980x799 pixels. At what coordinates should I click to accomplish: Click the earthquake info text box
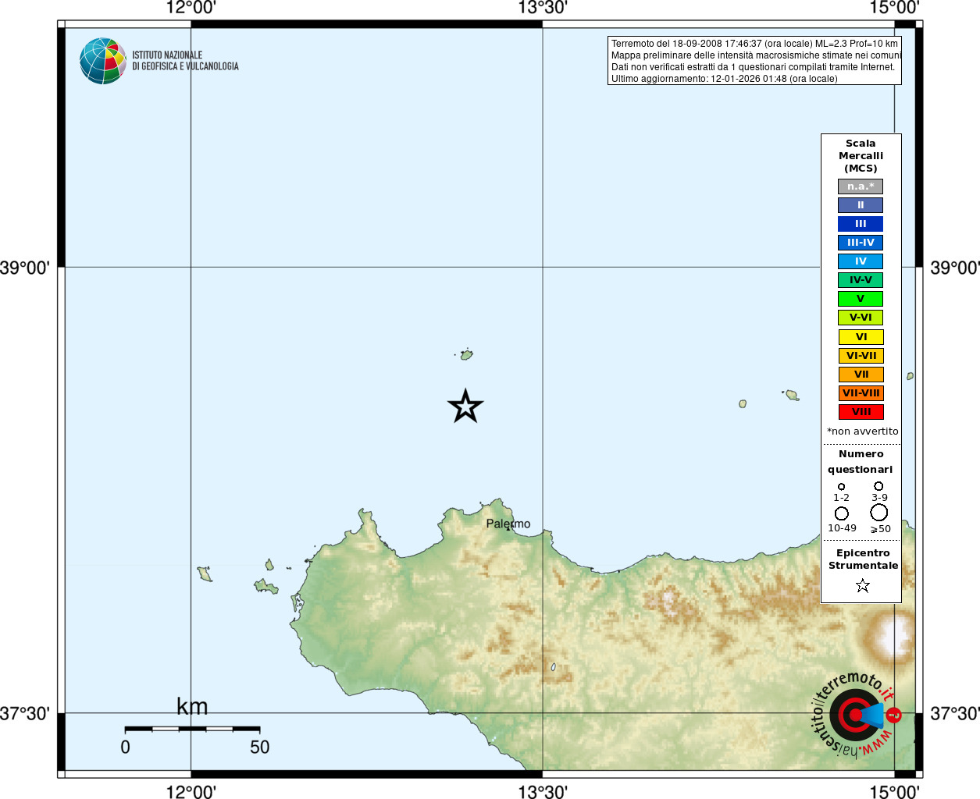(x=754, y=61)
